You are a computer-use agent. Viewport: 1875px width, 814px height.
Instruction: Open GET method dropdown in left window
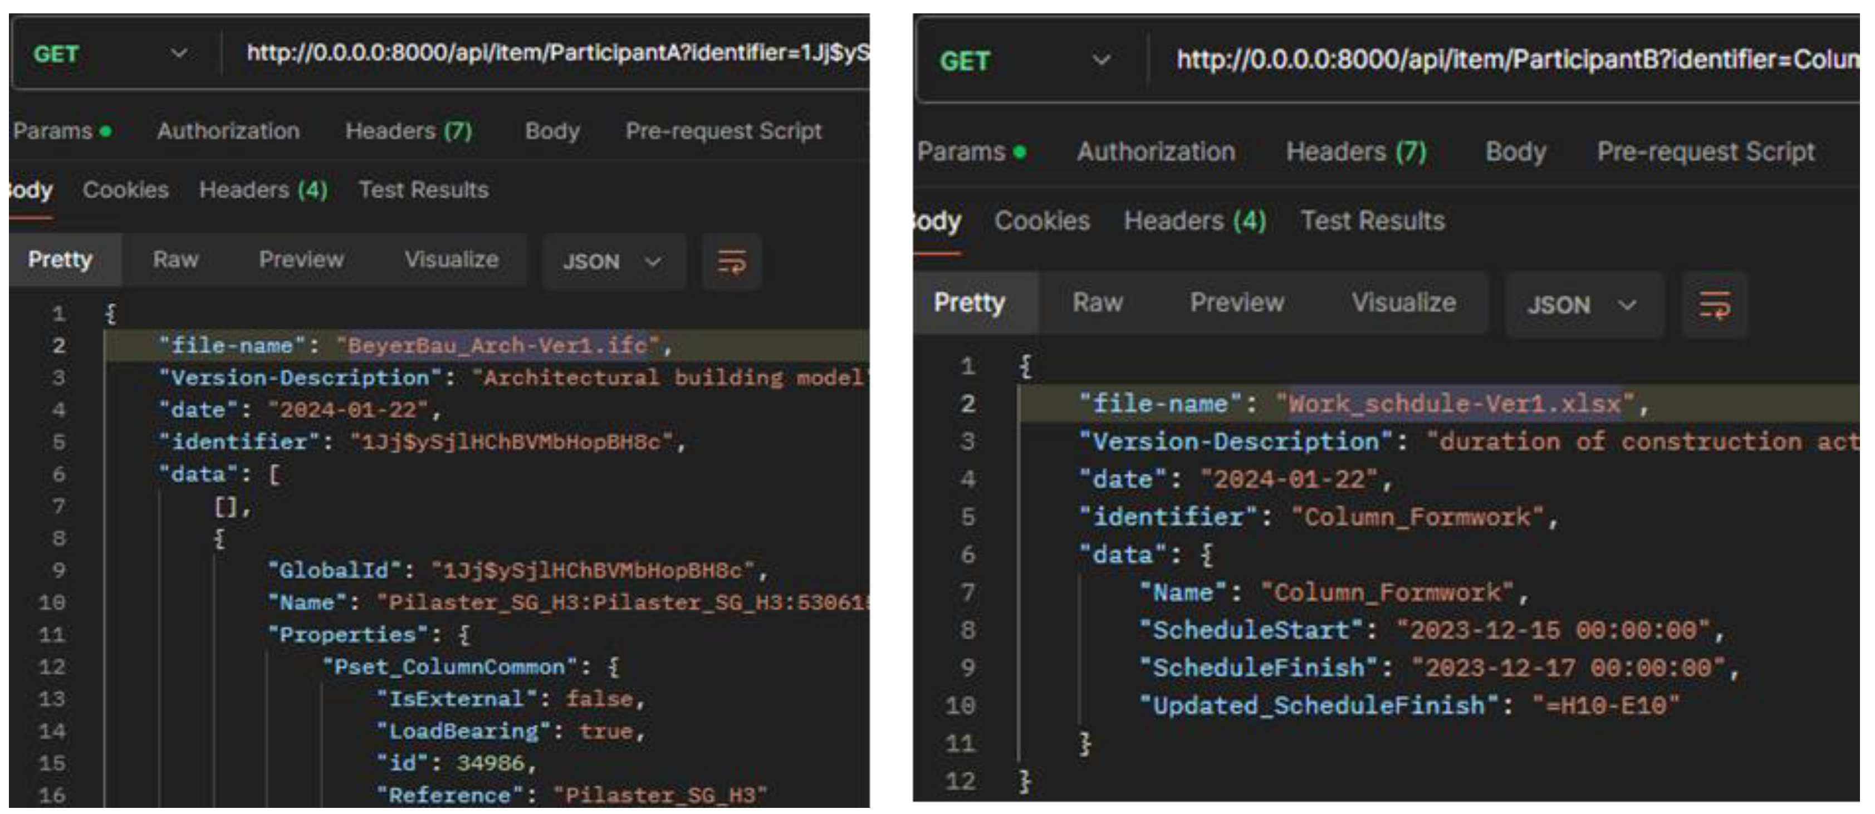(111, 54)
